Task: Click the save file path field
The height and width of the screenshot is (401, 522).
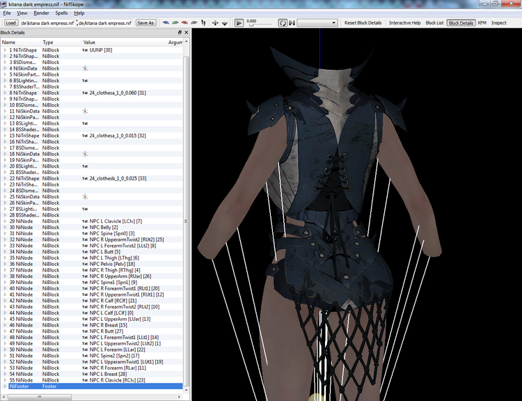Action: tap(106, 23)
